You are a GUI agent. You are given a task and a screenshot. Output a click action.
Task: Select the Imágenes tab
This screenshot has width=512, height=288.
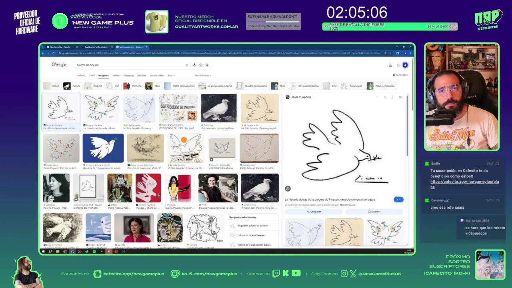pos(104,75)
